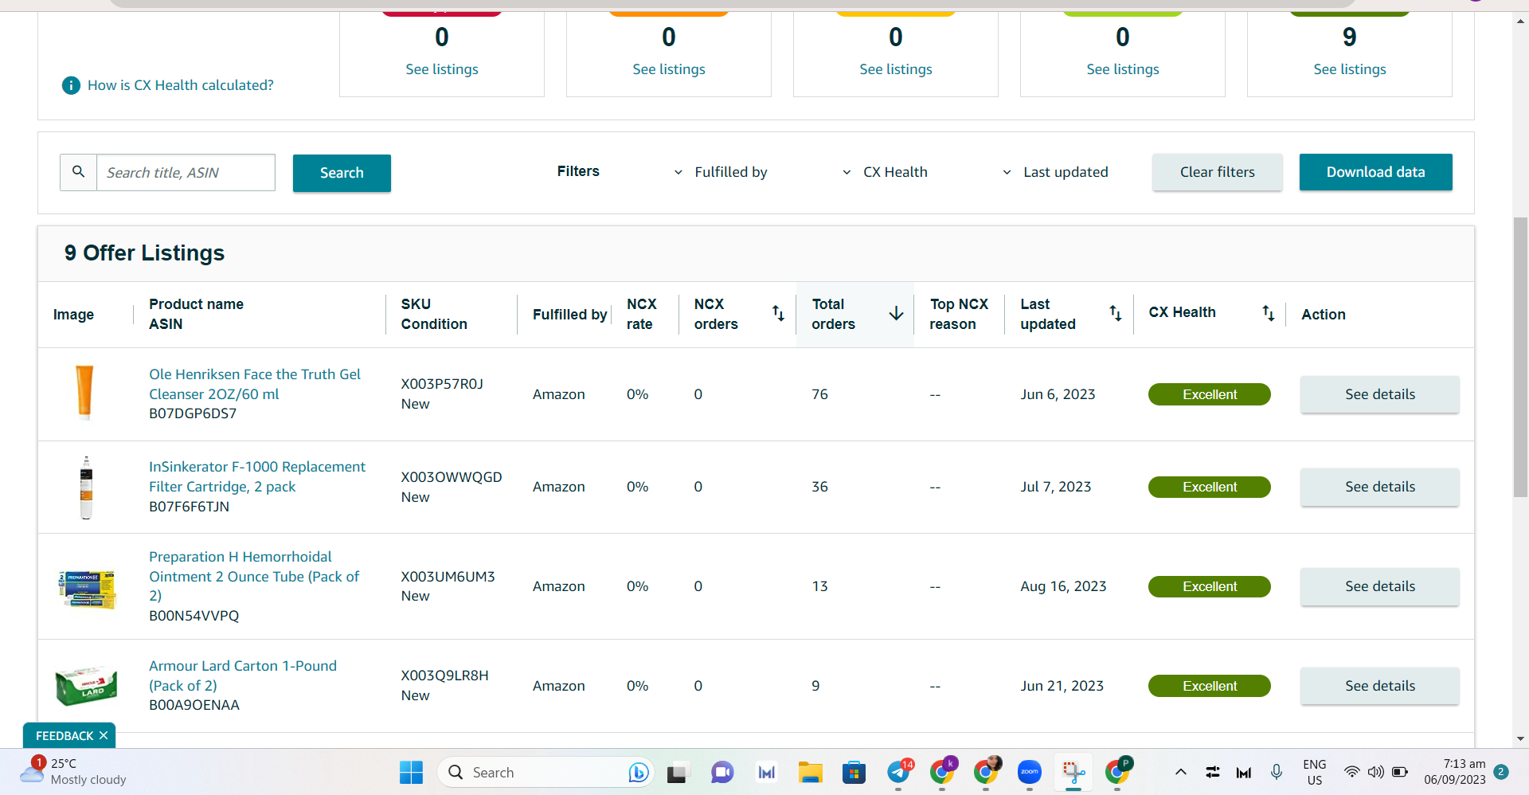Open InSinkerator F-1000 Replacement Filter link

coord(257,476)
